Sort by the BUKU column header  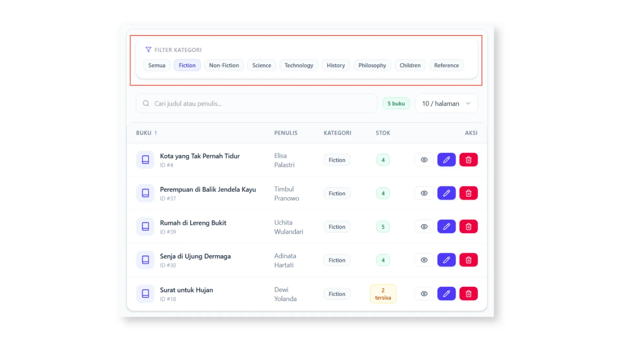(146, 133)
